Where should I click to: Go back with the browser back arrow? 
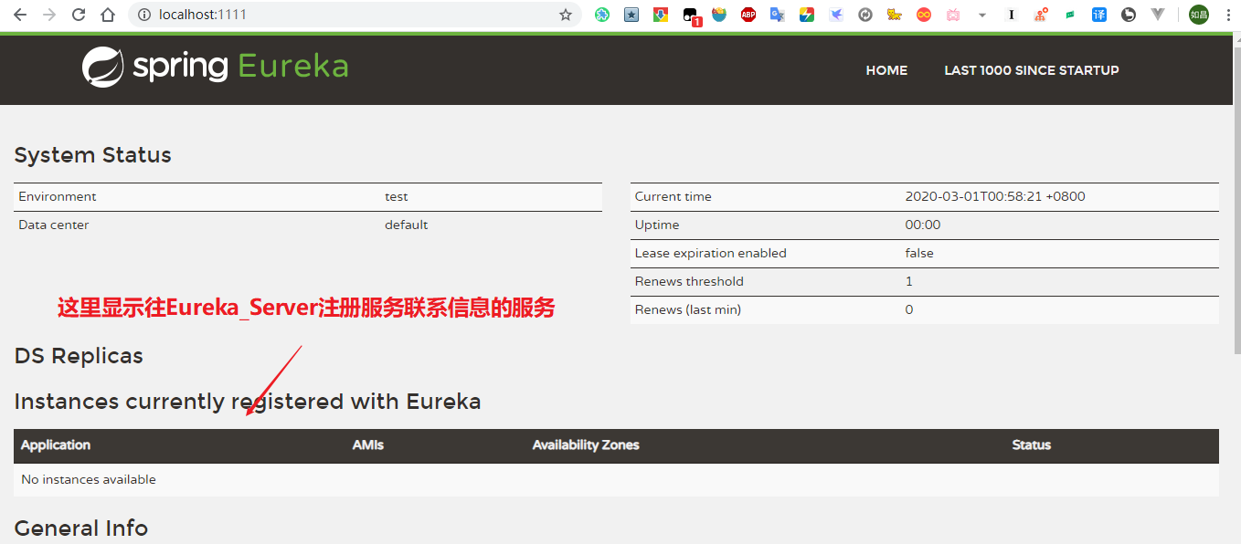20,15
